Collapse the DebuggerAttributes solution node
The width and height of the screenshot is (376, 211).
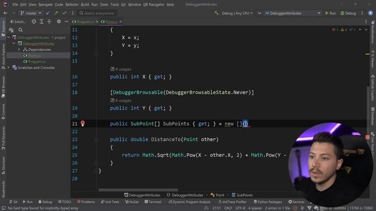click(9, 38)
